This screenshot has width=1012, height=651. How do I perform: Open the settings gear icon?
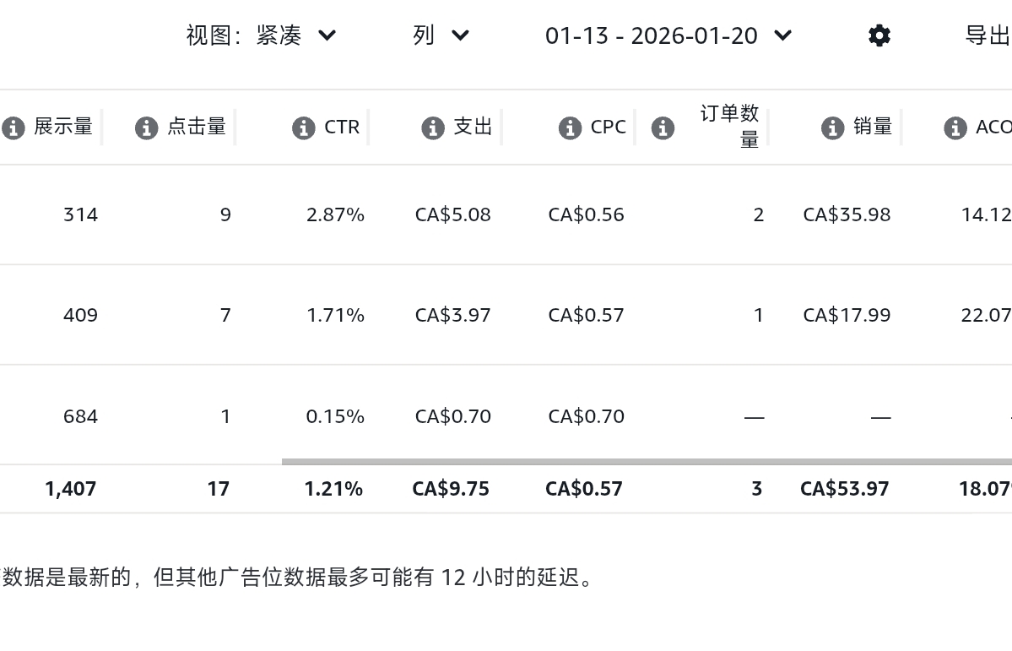click(879, 35)
